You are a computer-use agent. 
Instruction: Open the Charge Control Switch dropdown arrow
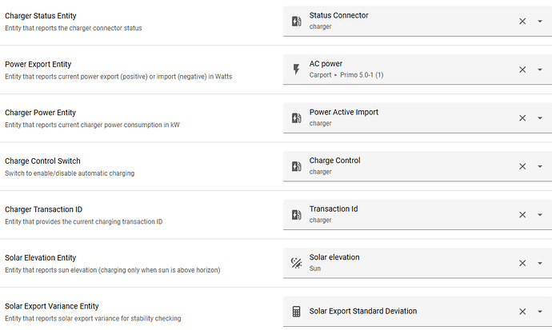(540, 166)
